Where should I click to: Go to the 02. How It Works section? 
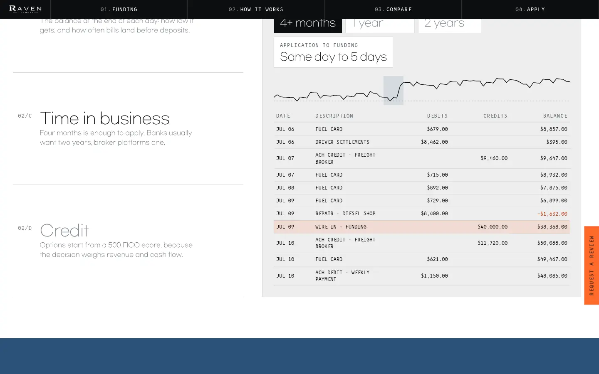coord(256,9)
